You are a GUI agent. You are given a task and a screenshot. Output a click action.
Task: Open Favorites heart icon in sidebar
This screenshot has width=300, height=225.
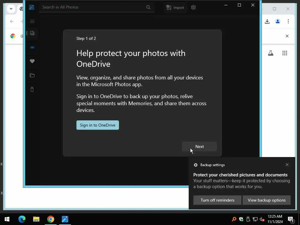32,61
